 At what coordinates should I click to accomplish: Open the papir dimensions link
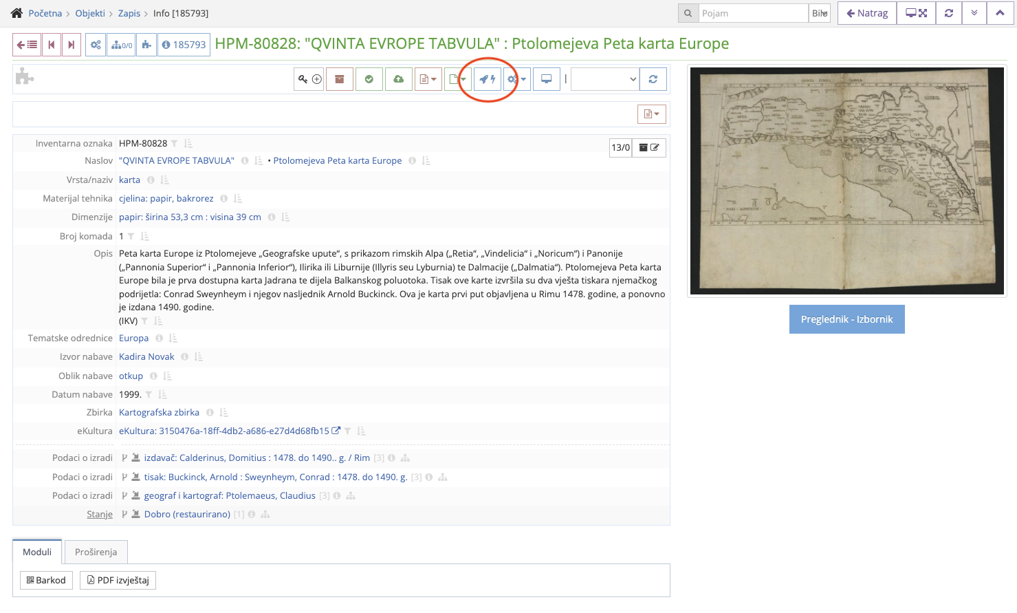[x=190, y=217]
